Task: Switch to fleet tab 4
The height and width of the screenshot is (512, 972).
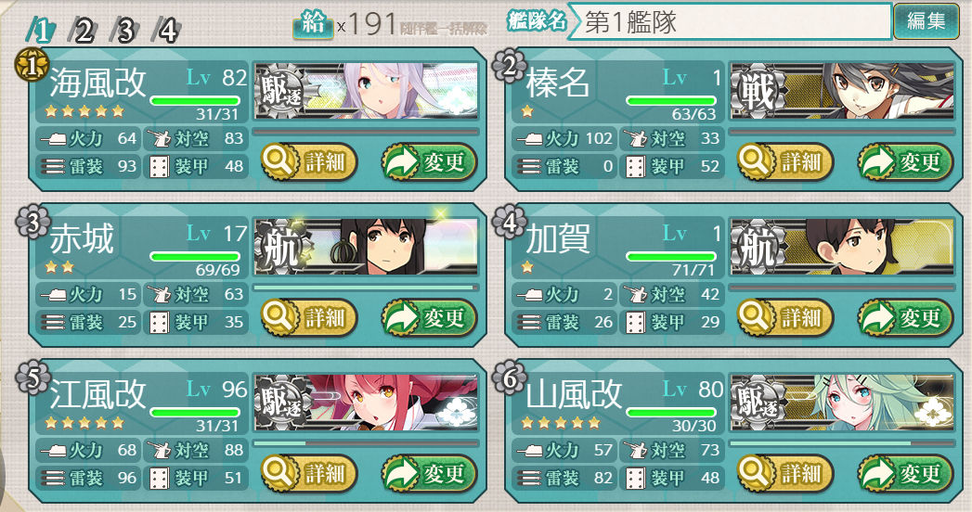Action: (x=166, y=29)
